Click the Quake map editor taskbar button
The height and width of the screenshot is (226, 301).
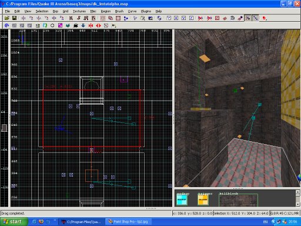(82, 222)
